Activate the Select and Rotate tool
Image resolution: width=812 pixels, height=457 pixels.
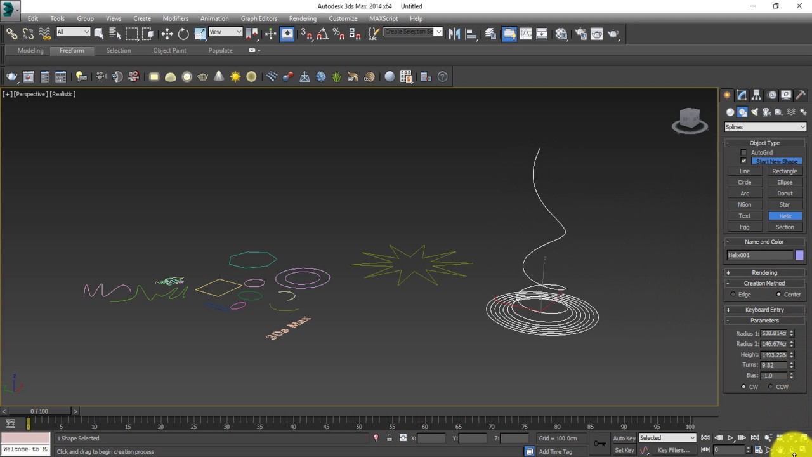(x=183, y=34)
